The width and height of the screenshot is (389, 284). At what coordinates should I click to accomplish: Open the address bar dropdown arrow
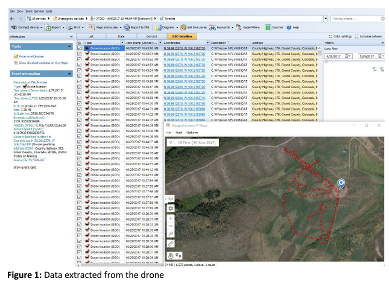(x=326, y=19)
